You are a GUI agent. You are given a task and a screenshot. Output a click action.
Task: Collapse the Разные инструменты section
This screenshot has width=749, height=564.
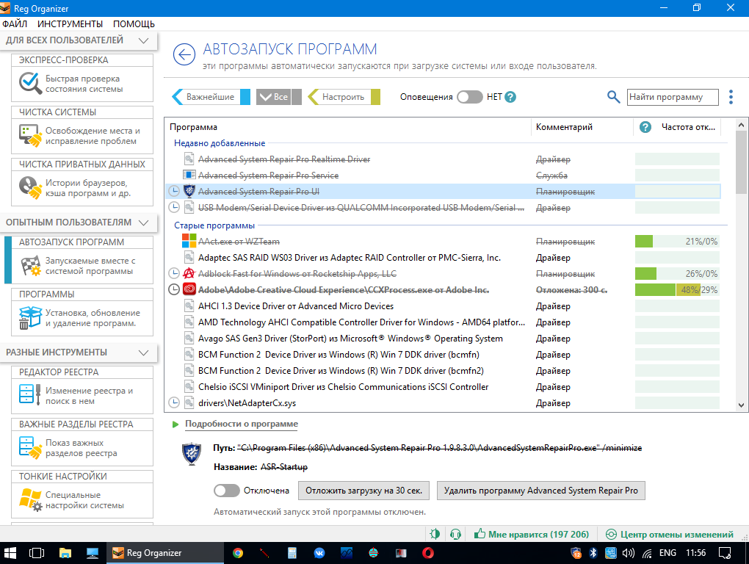(x=143, y=353)
